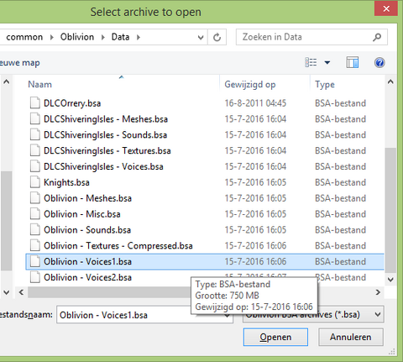Viewport: 403px width, 362px height.
Task: Close the Select archive to open dialog
Action: (386, 8)
